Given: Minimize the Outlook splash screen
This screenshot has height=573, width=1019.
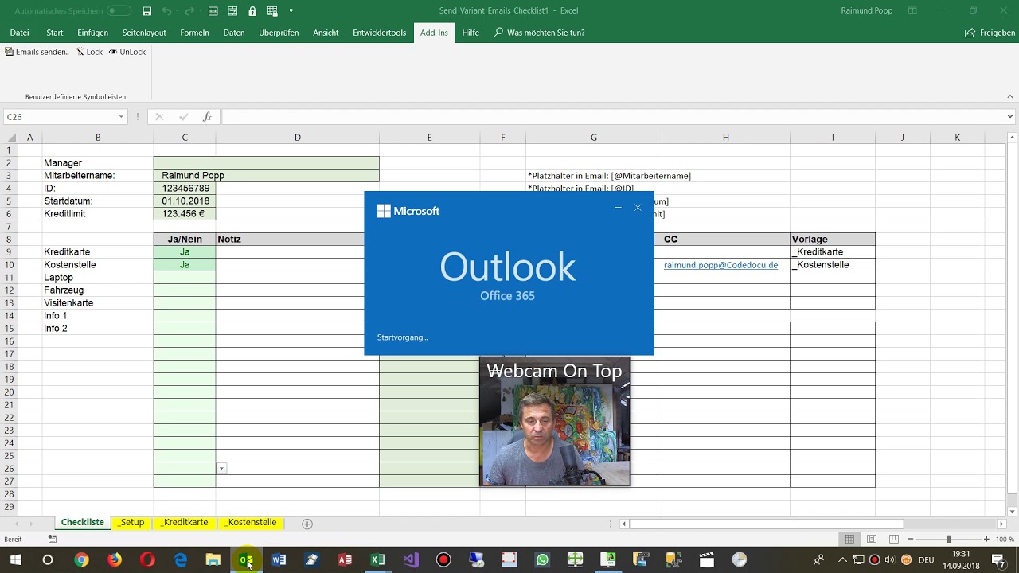Looking at the screenshot, I should (618, 208).
